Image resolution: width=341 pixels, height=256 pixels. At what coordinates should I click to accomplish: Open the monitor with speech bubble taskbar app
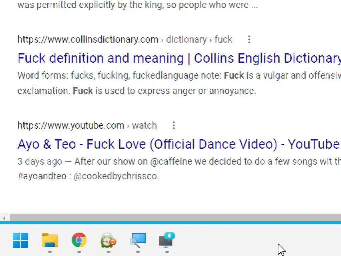coord(167,240)
